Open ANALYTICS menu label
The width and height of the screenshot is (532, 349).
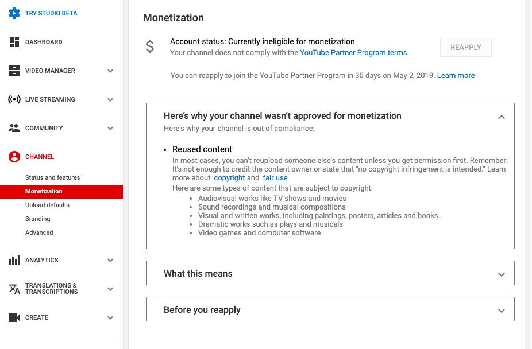tap(42, 260)
